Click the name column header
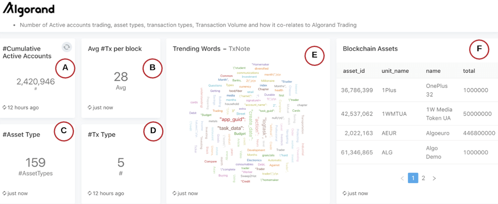The width and height of the screenshot is (498, 204). pyautogui.click(x=433, y=71)
